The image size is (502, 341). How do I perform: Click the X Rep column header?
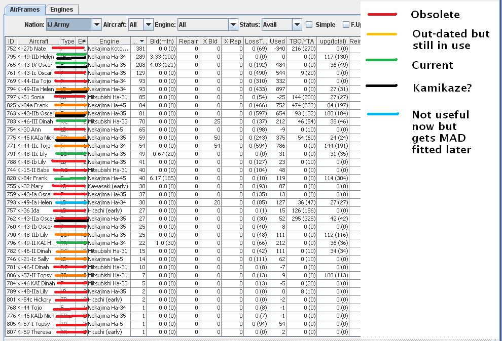pos(232,41)
